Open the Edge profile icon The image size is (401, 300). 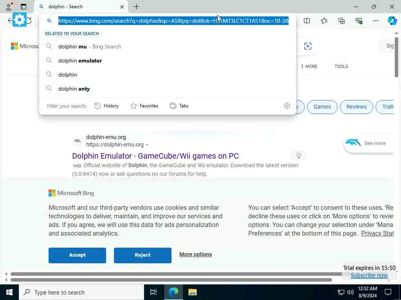coord(9,6)
